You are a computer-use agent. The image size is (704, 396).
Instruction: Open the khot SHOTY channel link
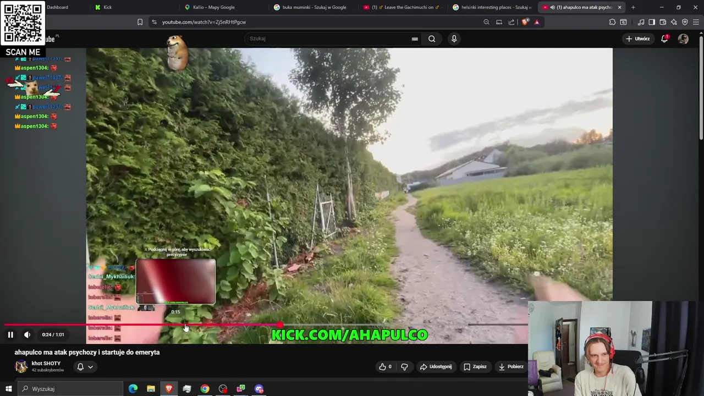(46, 364)
